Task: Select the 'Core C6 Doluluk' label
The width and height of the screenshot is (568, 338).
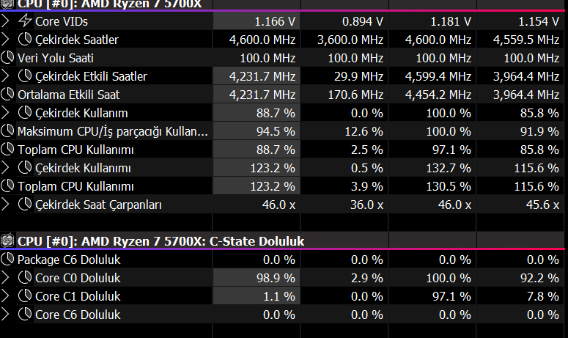Action: tap(78, 315)
